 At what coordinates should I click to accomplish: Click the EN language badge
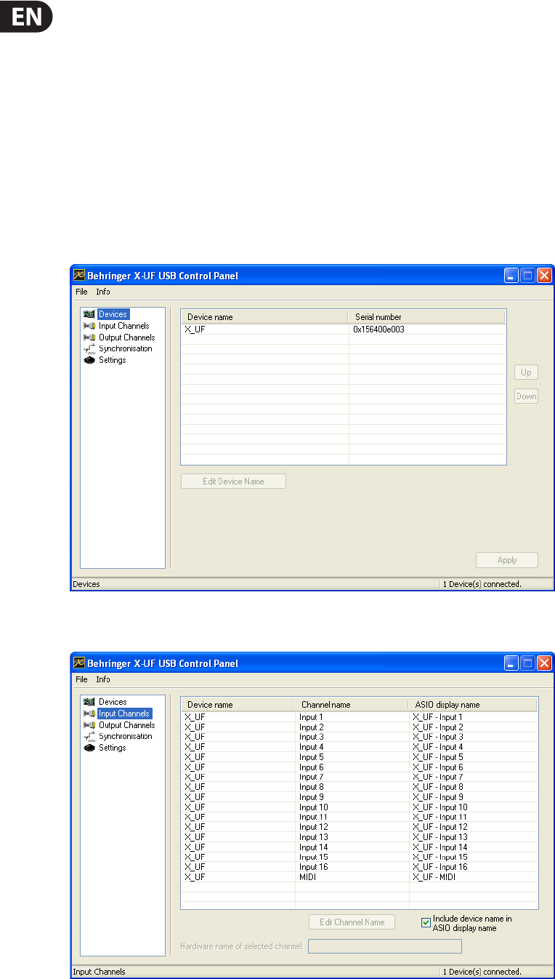pyautogui.click(x=26, y=15)
